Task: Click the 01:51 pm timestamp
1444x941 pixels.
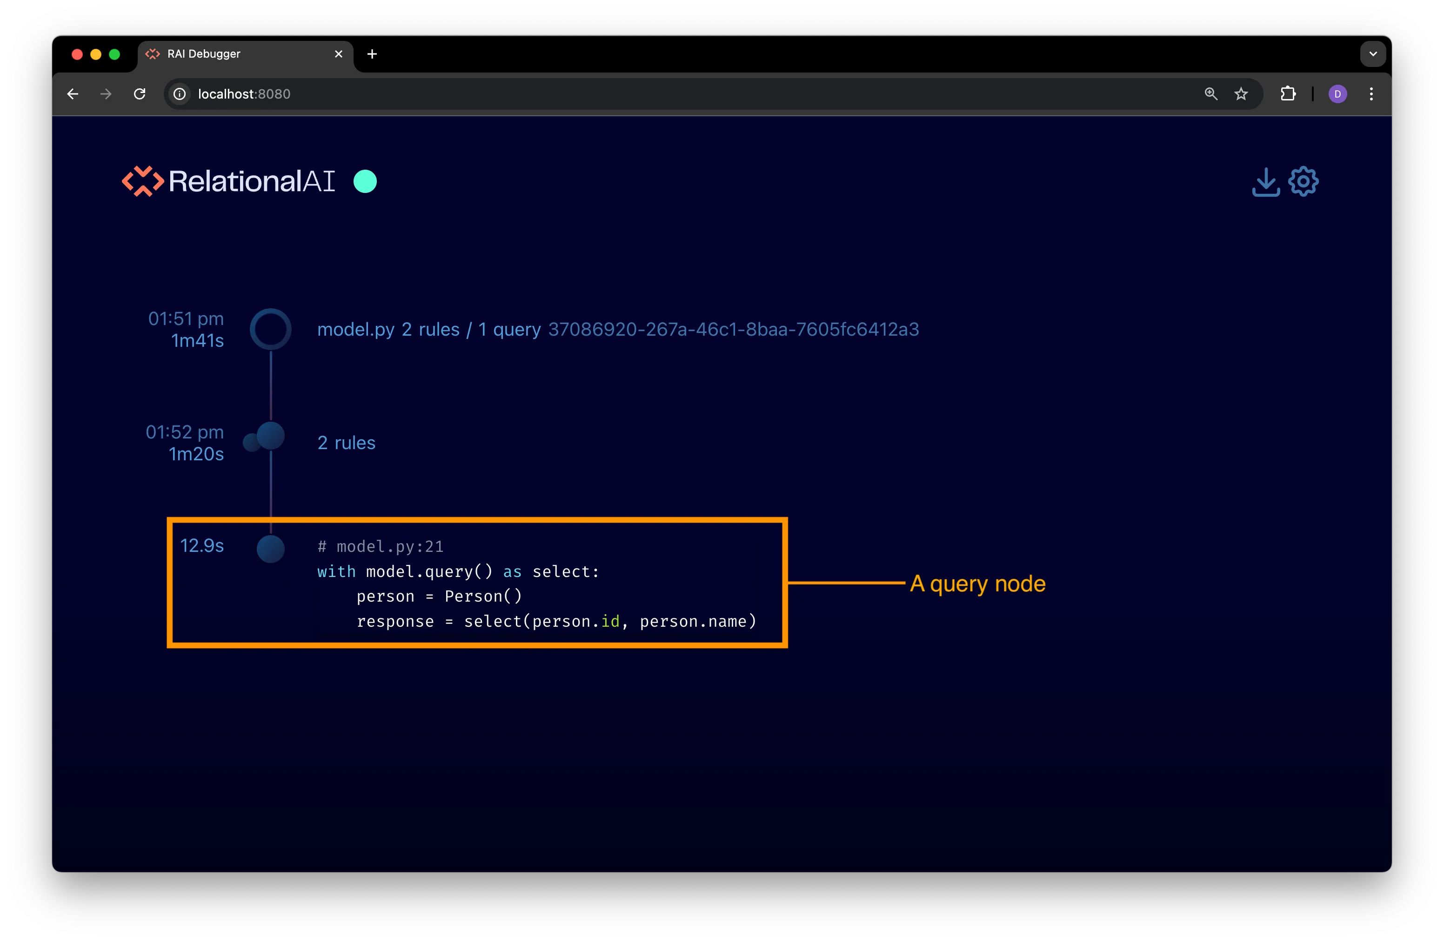Action: [x=186, y=318]
